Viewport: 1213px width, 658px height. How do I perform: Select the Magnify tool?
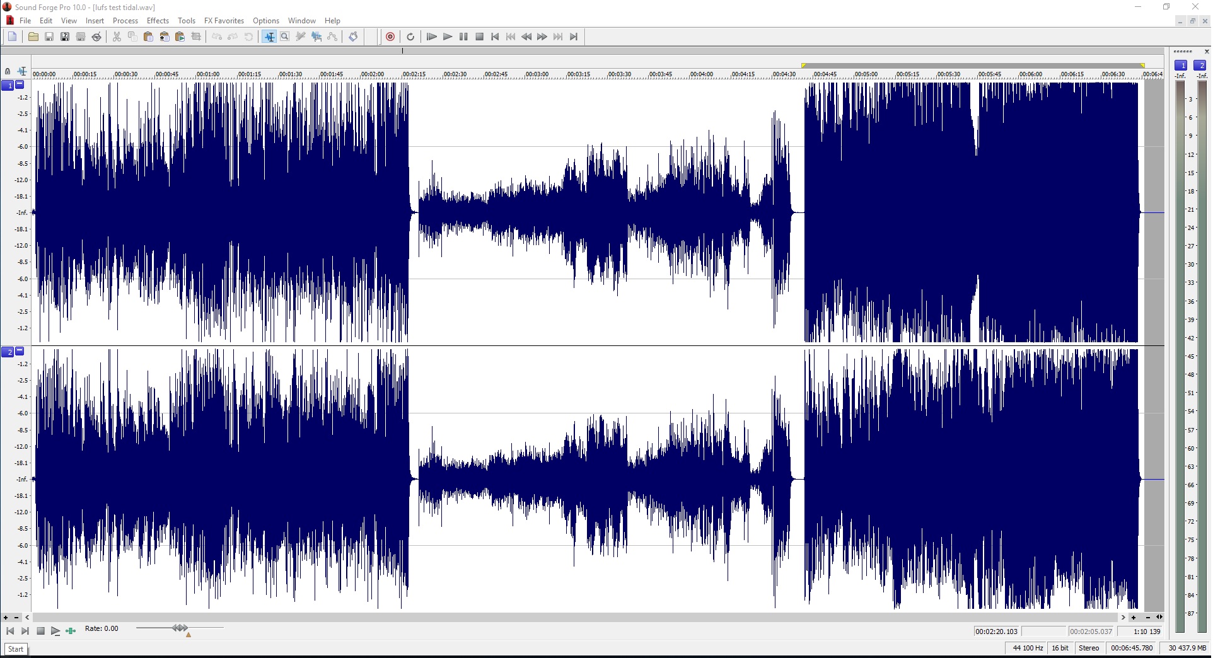click(x=285, y=37)
